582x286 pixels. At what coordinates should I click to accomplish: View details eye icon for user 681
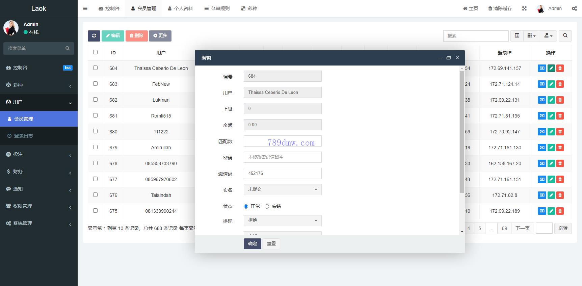(541, 116)
